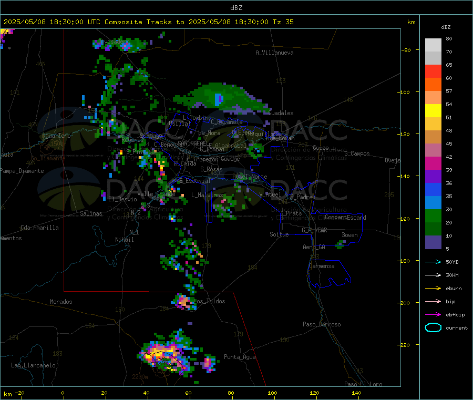Select the yellow 51 dBZ color swatch
This screenshot has height=400, width=473.
tap(433, 111)
